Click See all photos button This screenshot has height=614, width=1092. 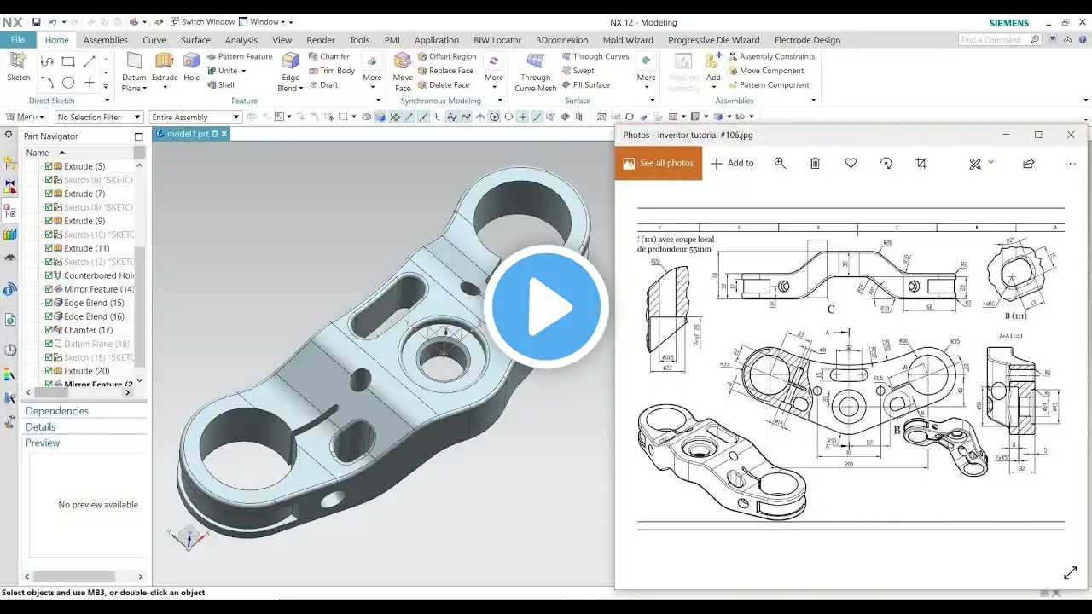[x=658, y=163]
